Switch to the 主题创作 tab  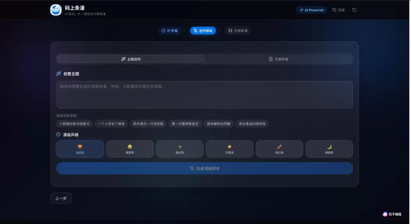[x=131, y=59]
